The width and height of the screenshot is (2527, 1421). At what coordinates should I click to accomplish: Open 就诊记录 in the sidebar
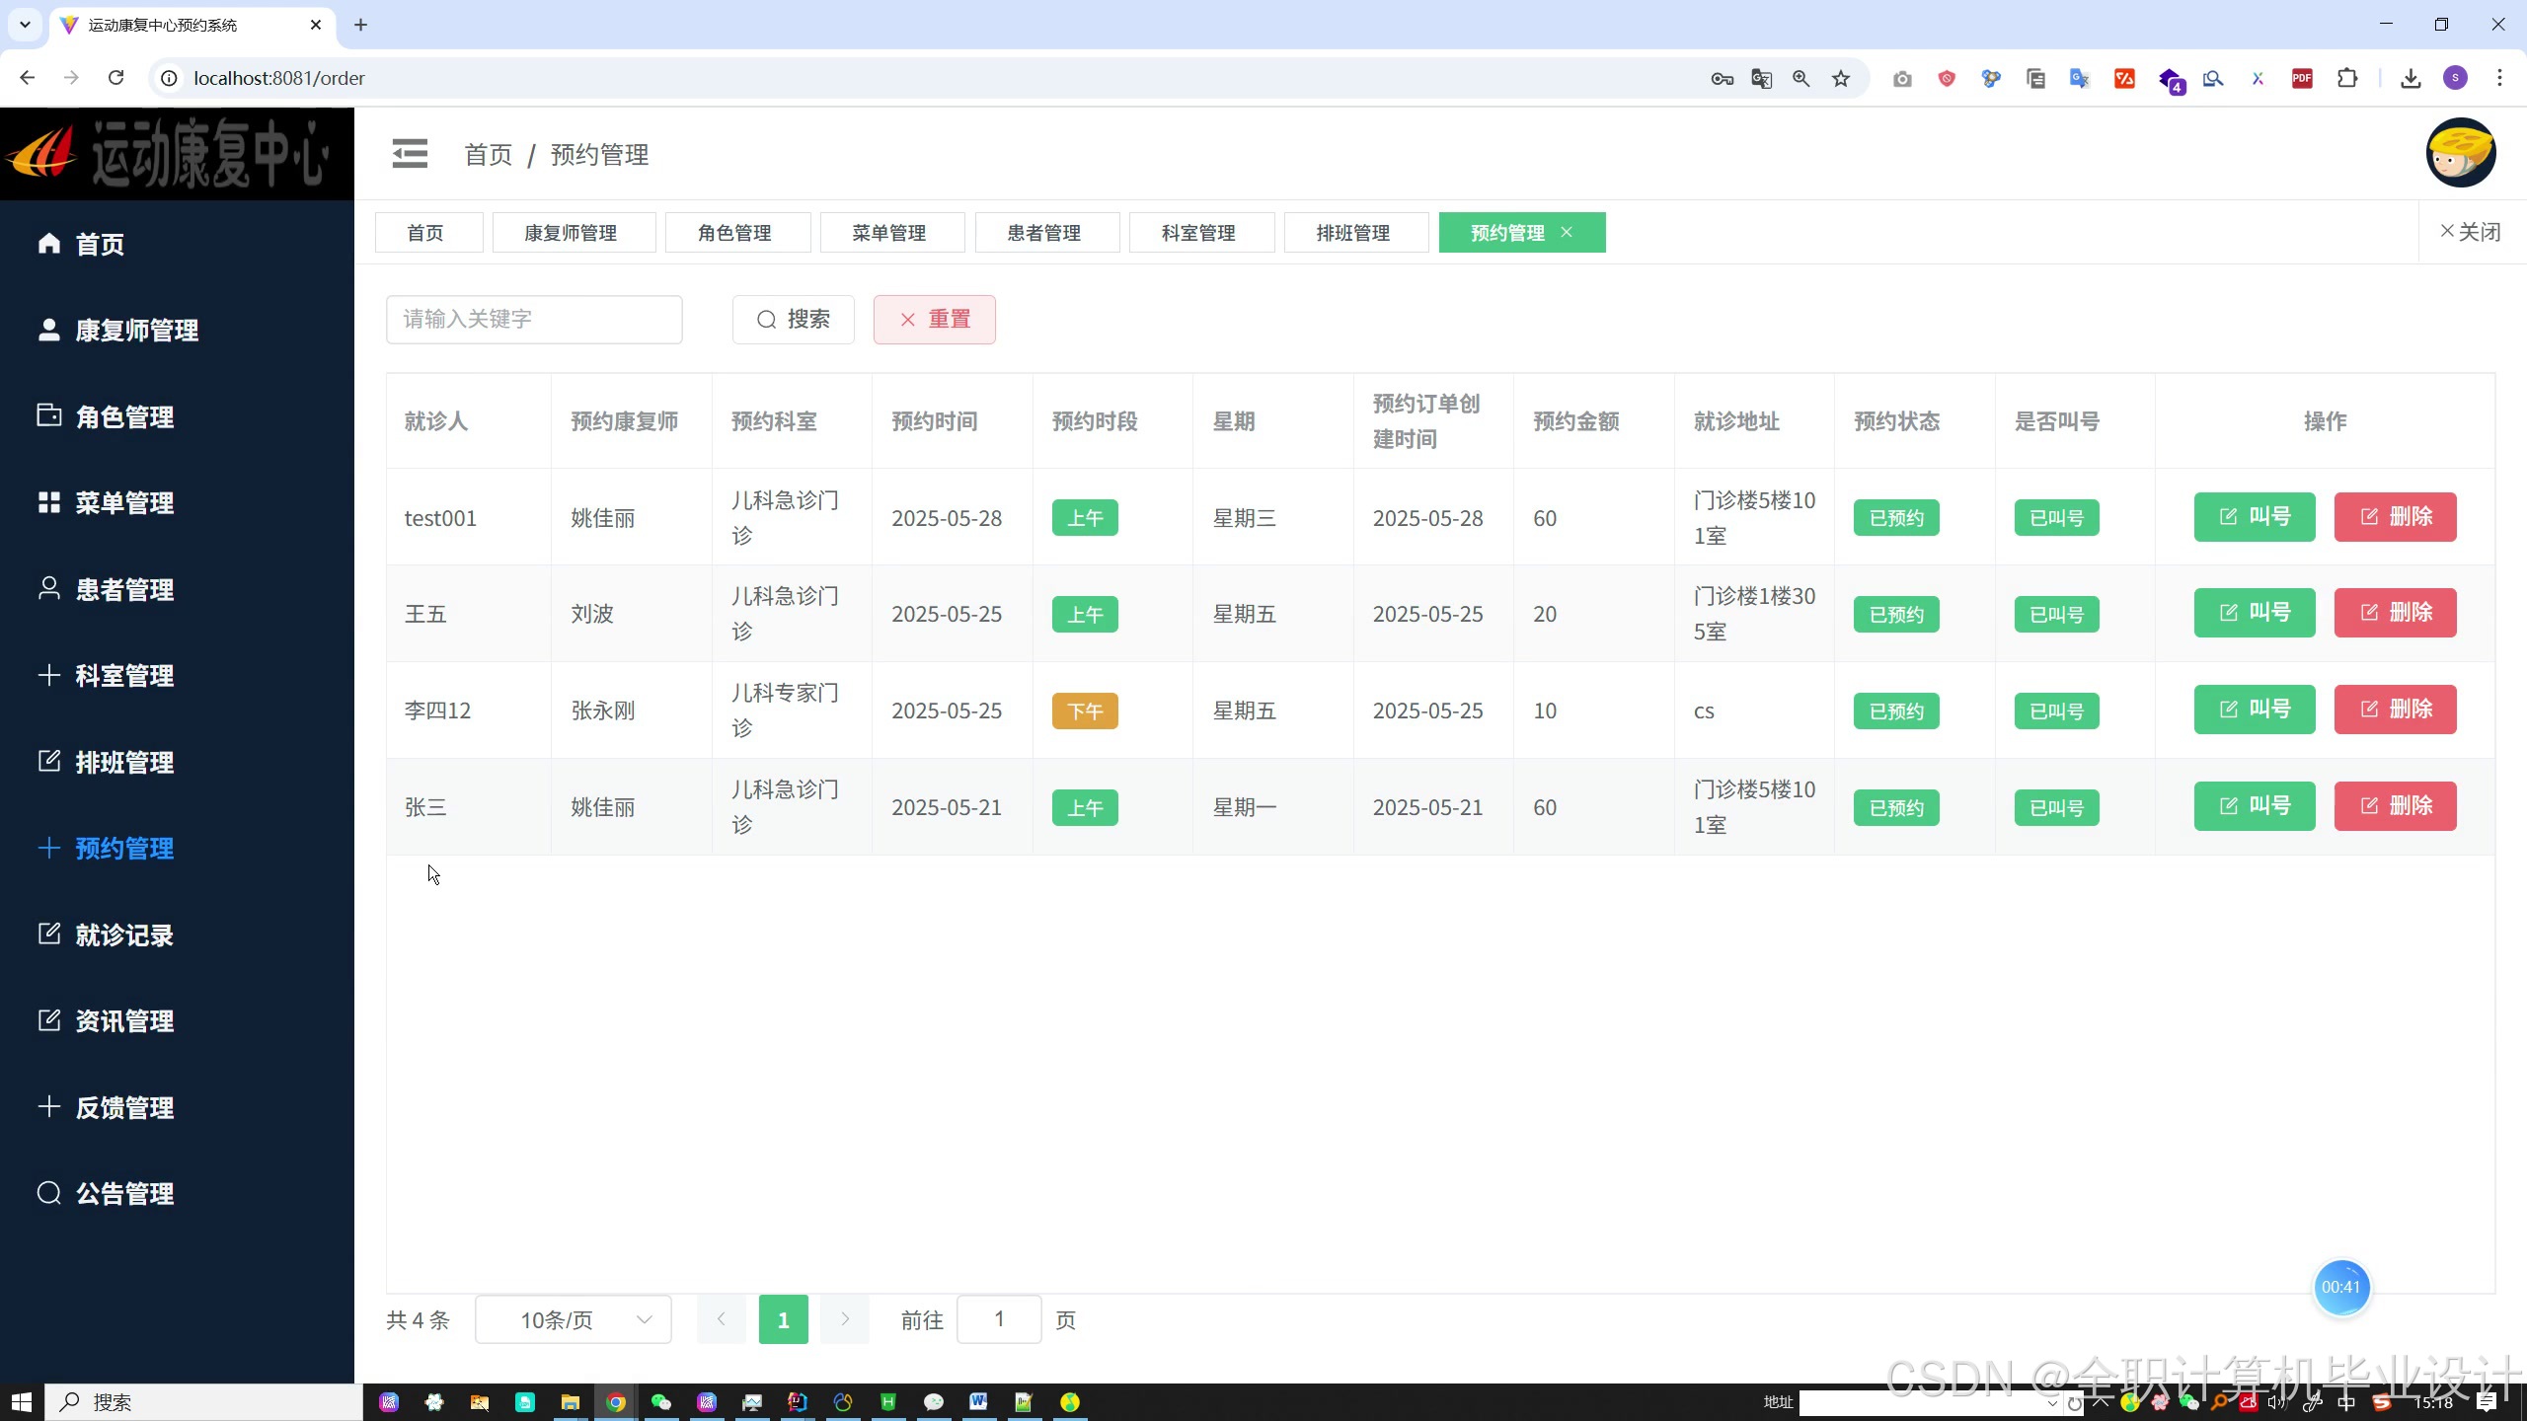coord(124,935)
